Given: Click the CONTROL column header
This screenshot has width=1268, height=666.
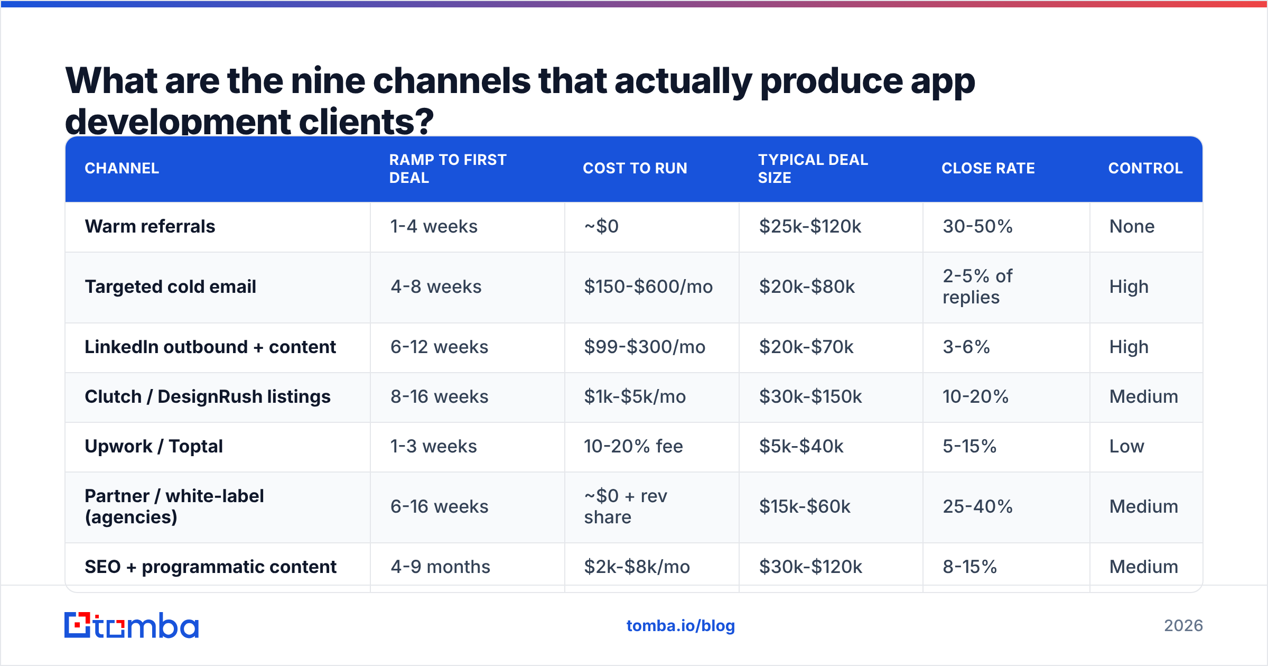Looking at the screenshot, I should point(1145,168).
